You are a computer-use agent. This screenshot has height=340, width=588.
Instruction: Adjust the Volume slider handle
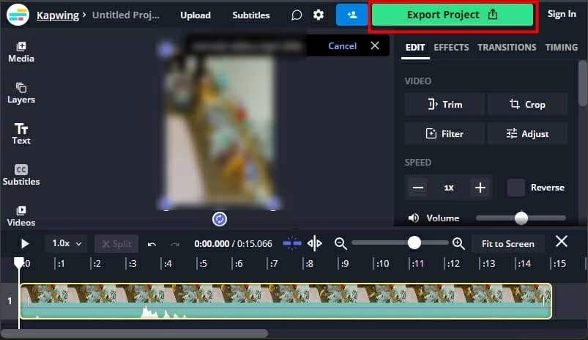tap(521, 218)
